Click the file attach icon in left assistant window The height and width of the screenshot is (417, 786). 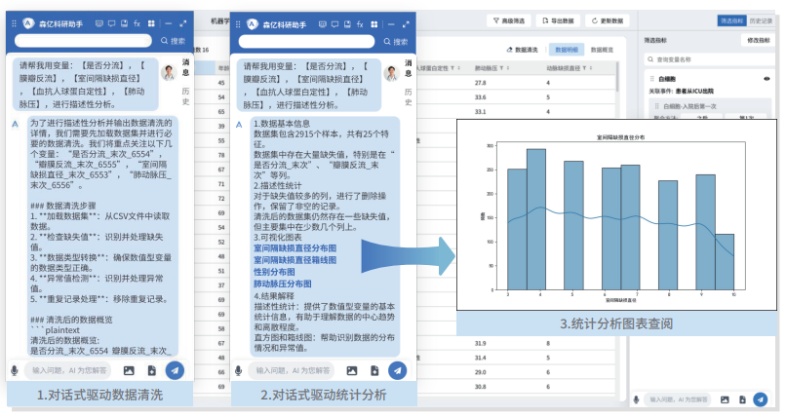pos(152,370)
